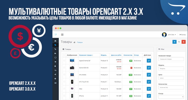Click the iMac thumbnail image
This screenshot has height=100, width=188.
click(72, 89)
